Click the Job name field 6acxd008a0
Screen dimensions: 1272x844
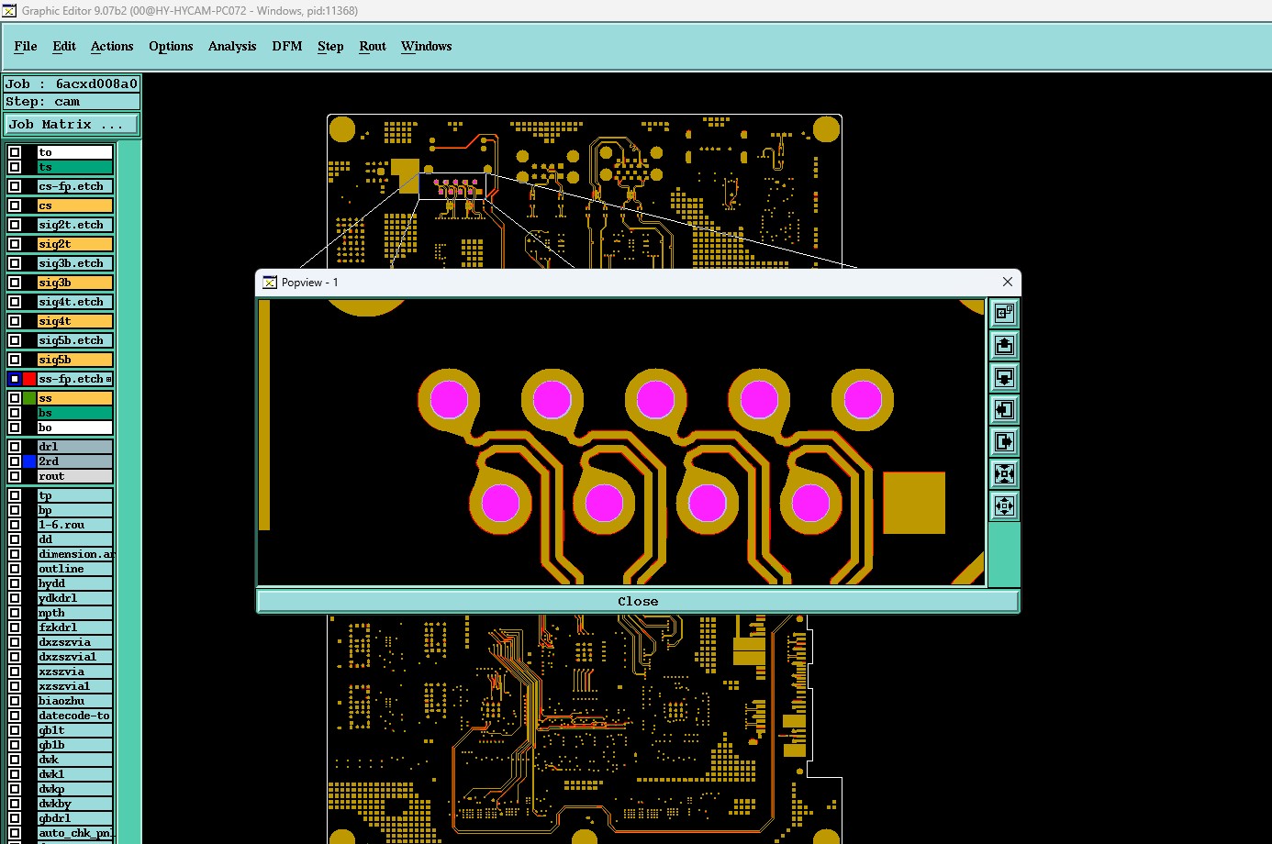coord(73,83)
